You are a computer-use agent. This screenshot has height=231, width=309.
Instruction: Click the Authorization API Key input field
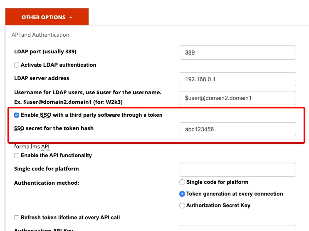click(x=237, y=228)
